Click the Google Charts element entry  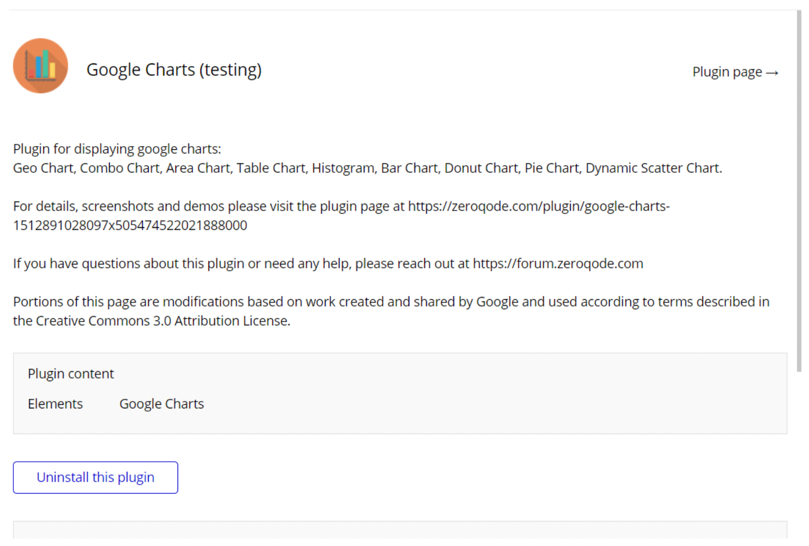click(x=161, y=404)
